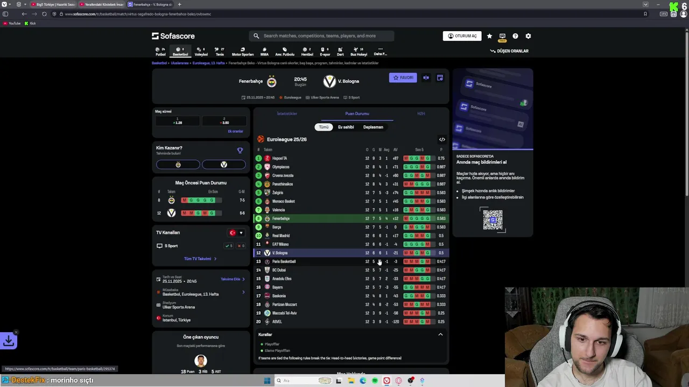Open Kick bookmark in bookmarks bar
The image size is (689, 387).
point(30,23)
